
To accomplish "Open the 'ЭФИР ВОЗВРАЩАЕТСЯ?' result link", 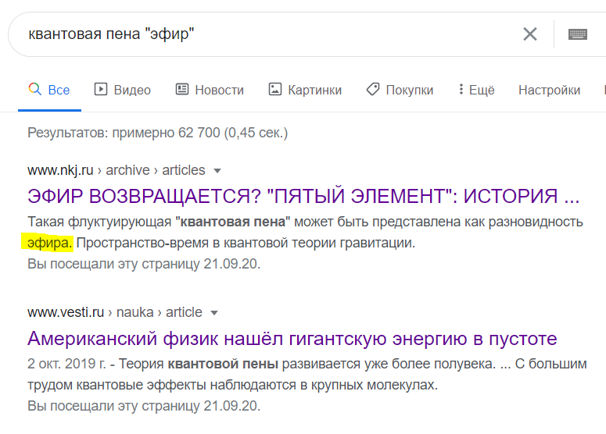I will coord(303,196).
